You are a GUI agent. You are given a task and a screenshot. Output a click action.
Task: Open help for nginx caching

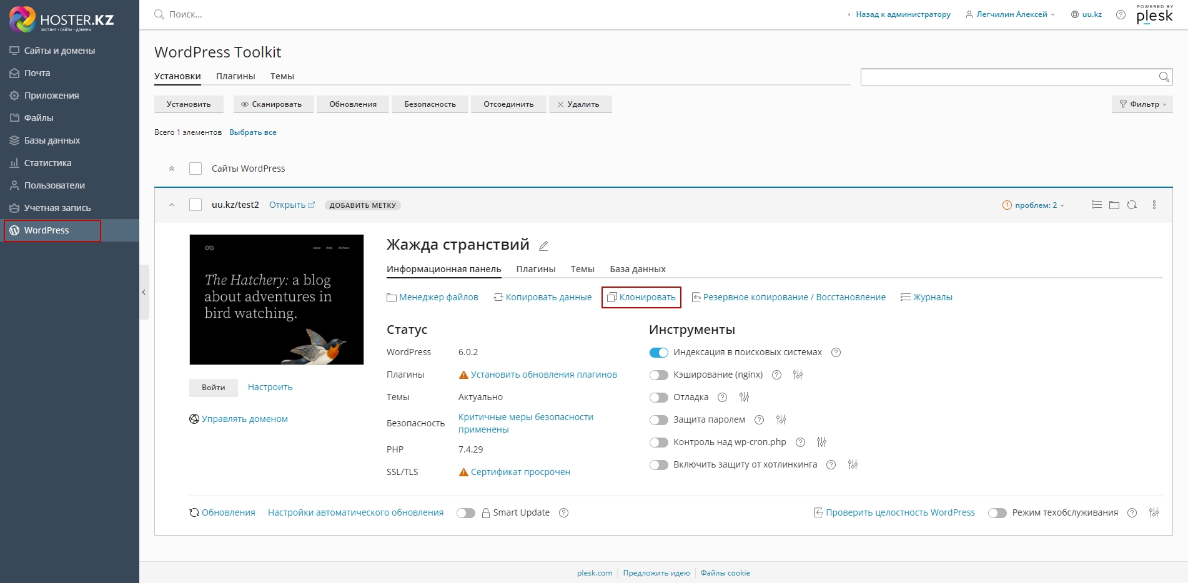coord(776,375)
